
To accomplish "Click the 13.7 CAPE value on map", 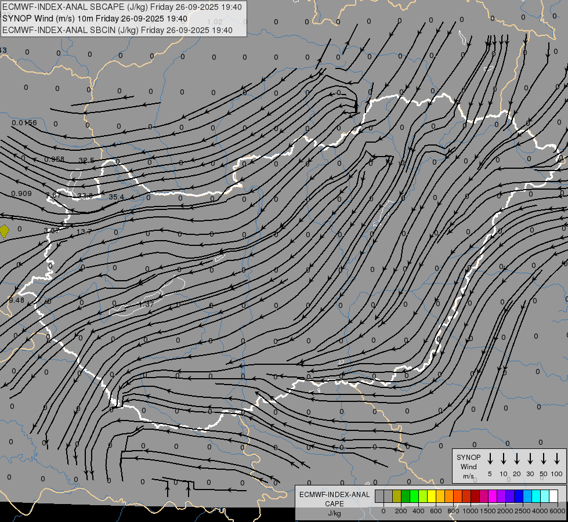I will pos(84,231).
